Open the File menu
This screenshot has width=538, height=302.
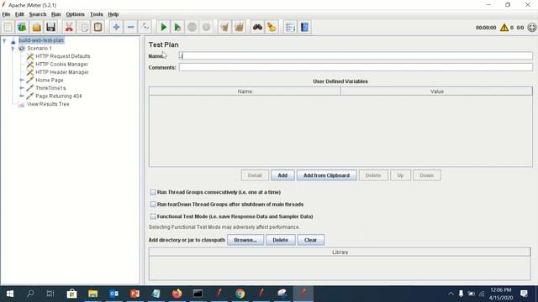click(x=6, y=14)
